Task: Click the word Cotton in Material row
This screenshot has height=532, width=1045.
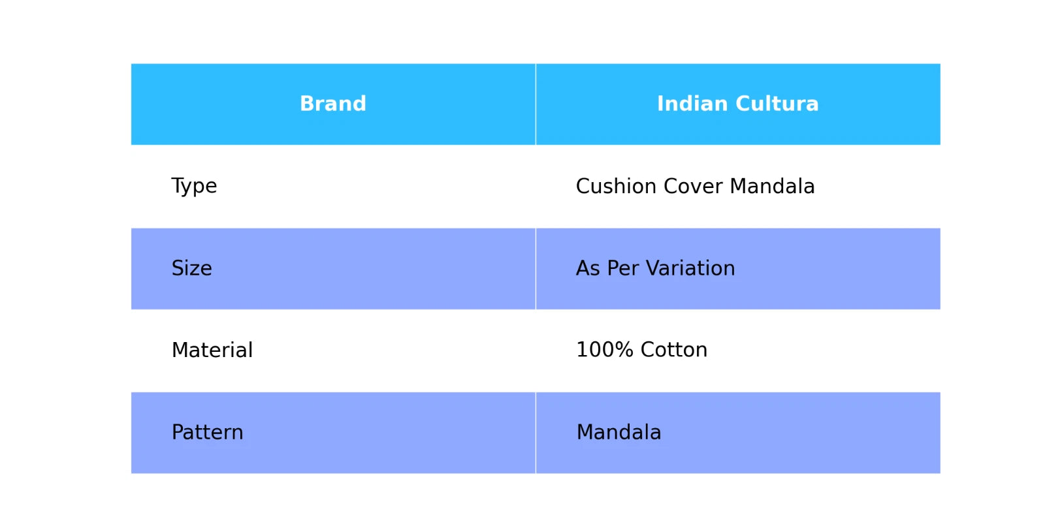Action: point(673,350)
